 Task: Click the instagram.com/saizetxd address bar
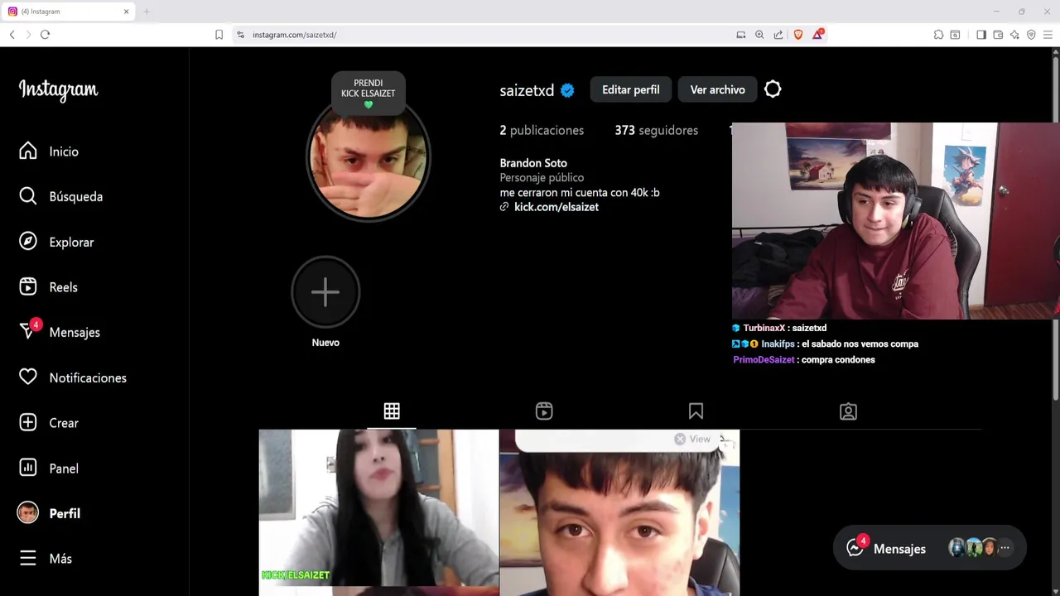pyautogui.click(x=489, y=35)
